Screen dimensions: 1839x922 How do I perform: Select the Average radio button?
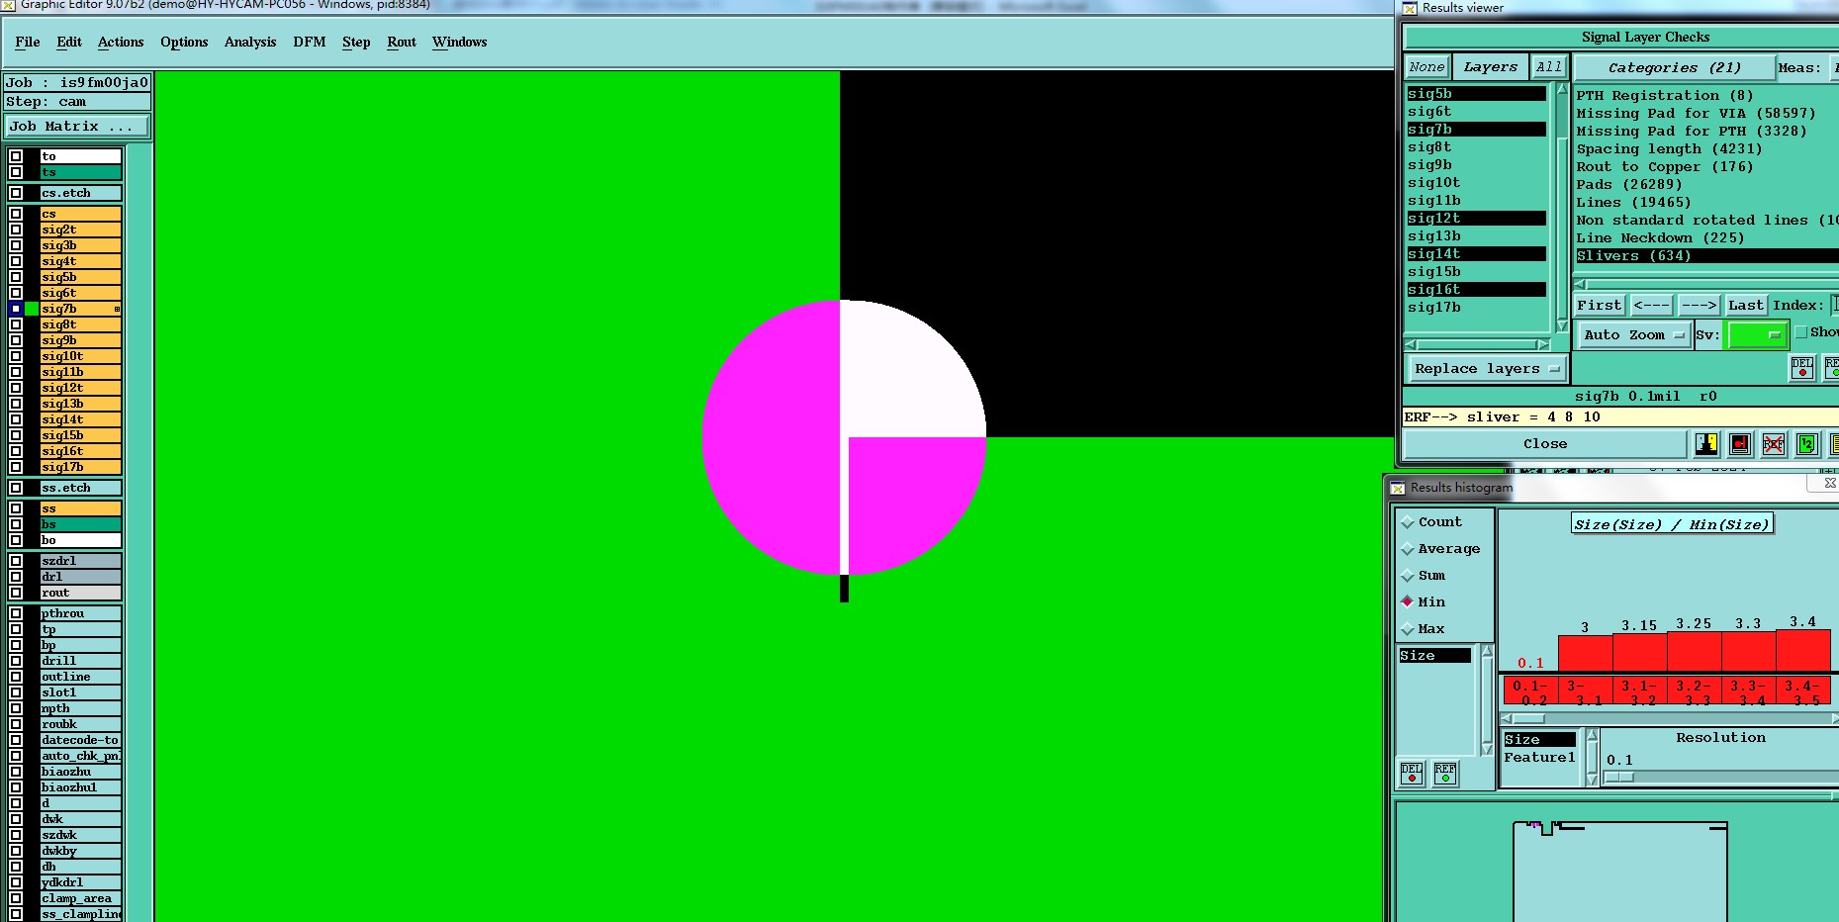1408,549
